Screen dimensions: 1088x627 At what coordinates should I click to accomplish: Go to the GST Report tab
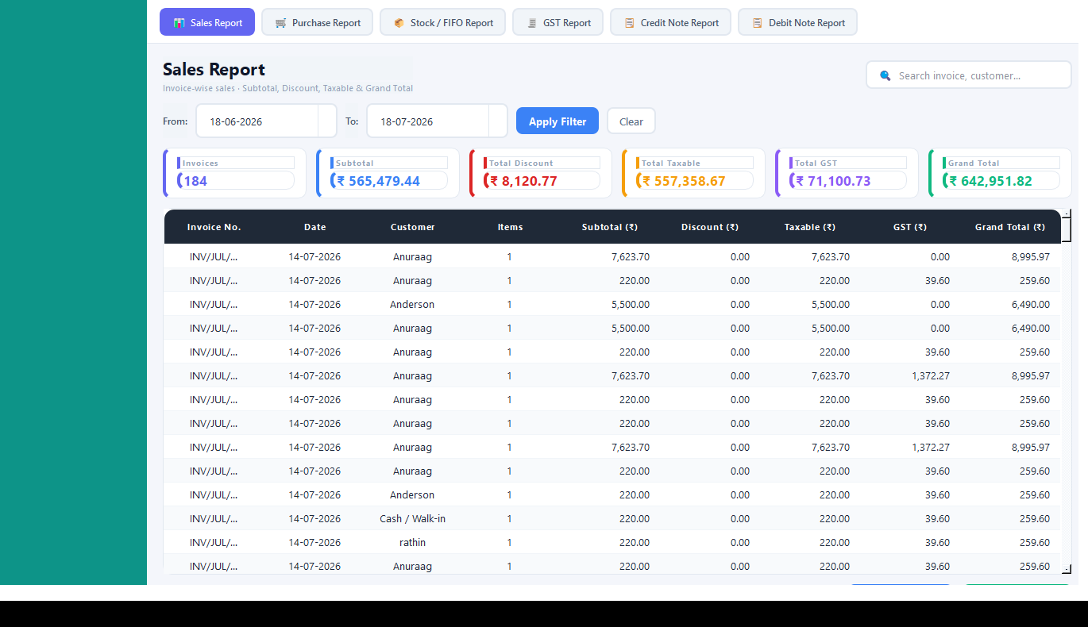pyautogui.click(x=558, y=22)
